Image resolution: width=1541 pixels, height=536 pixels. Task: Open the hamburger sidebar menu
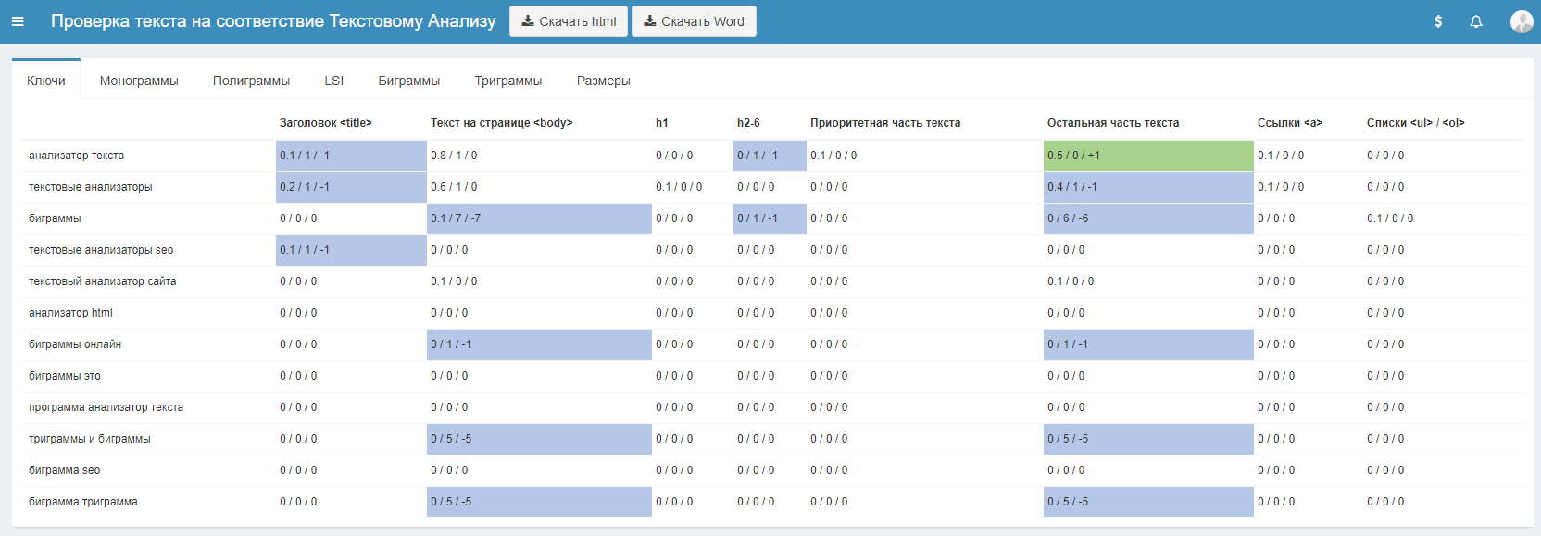(18, 21)
